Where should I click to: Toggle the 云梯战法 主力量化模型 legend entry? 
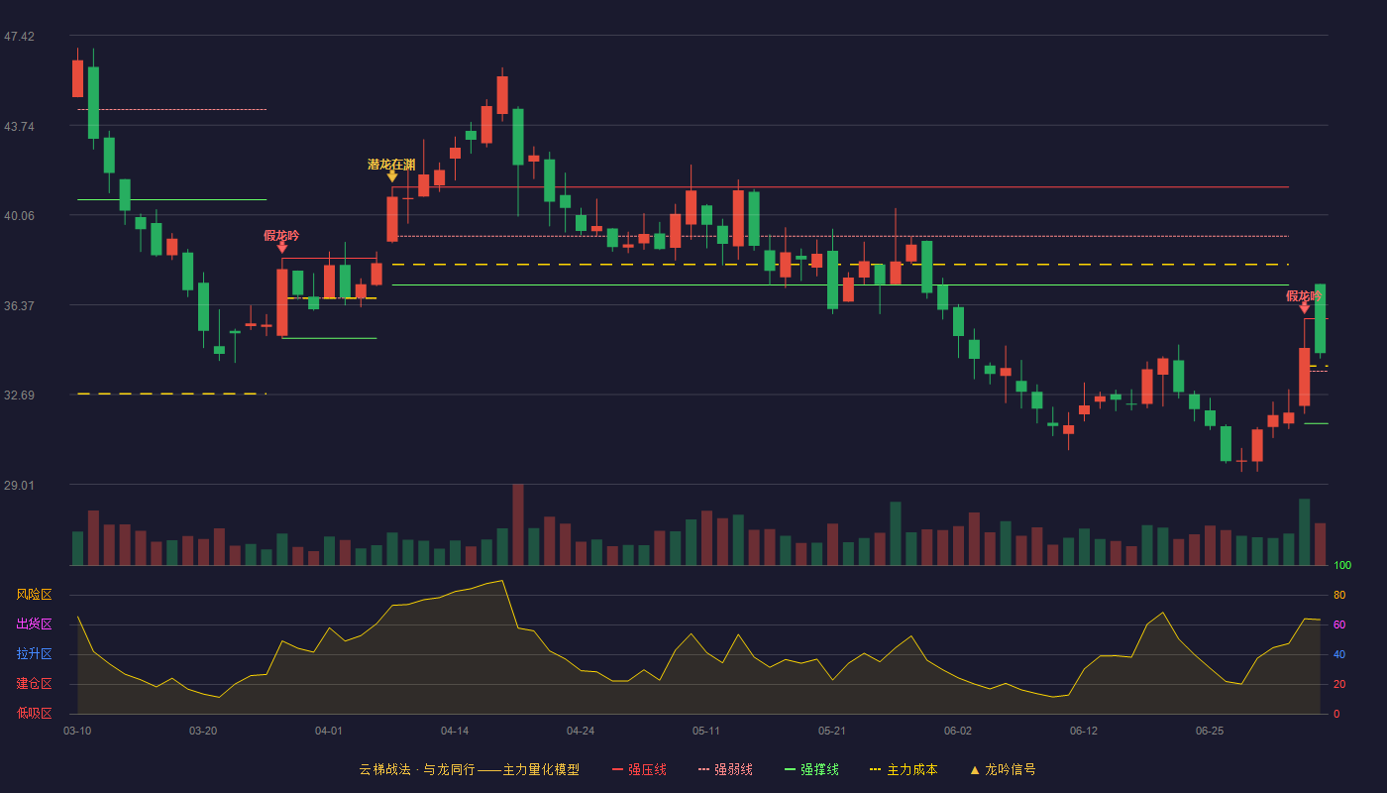coord(469,769)
